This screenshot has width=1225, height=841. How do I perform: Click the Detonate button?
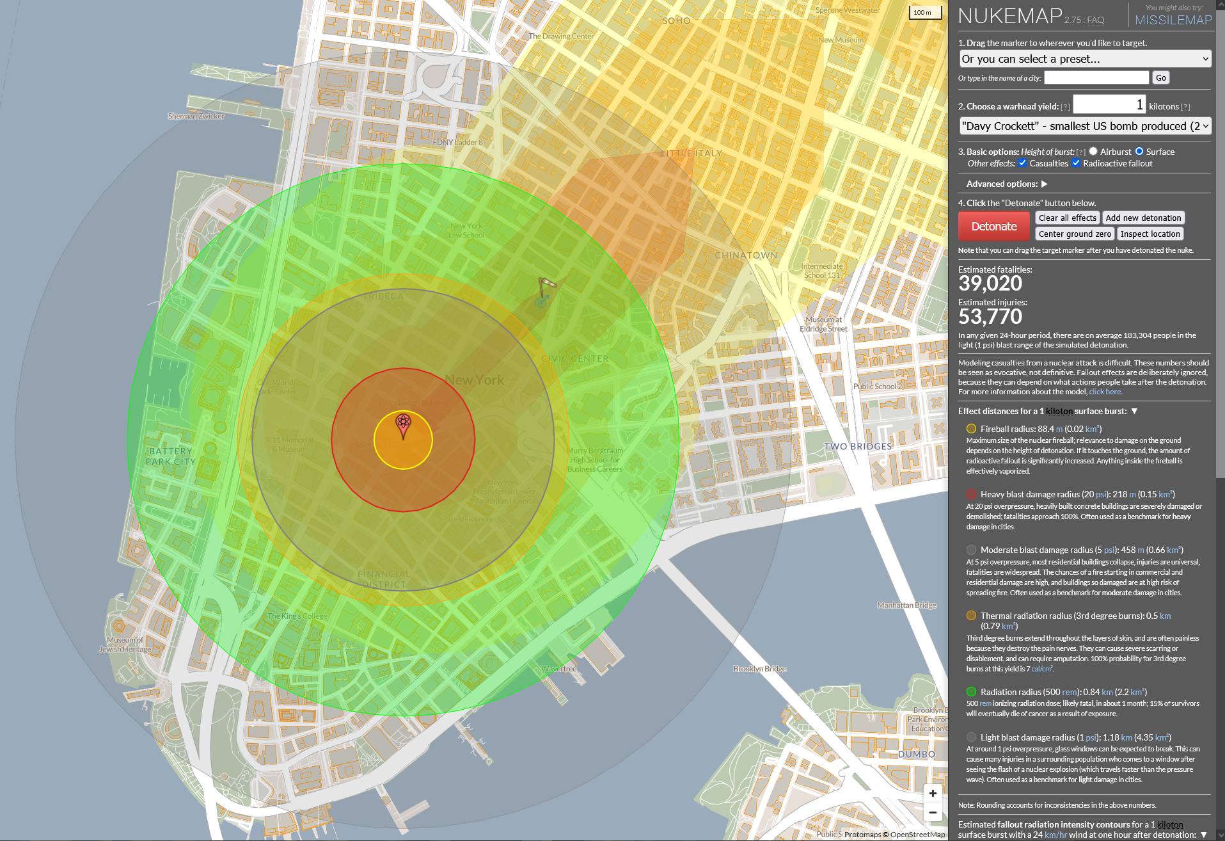point(993,226)
